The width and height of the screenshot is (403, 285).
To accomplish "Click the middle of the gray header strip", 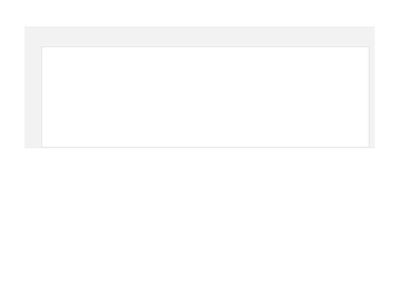I will pos(200,36).
